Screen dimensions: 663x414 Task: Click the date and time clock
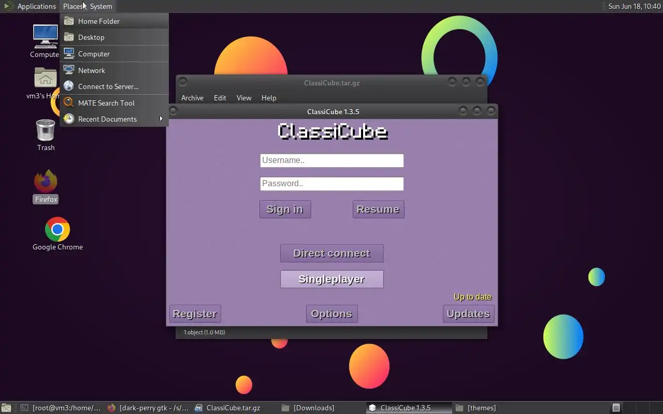635,6
